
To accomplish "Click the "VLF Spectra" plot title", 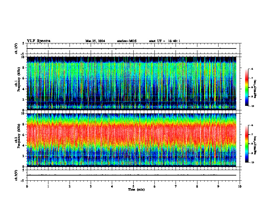I will point(39,41).
